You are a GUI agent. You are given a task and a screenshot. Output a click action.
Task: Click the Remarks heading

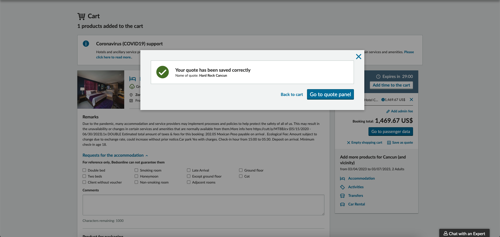coord(90,117)
